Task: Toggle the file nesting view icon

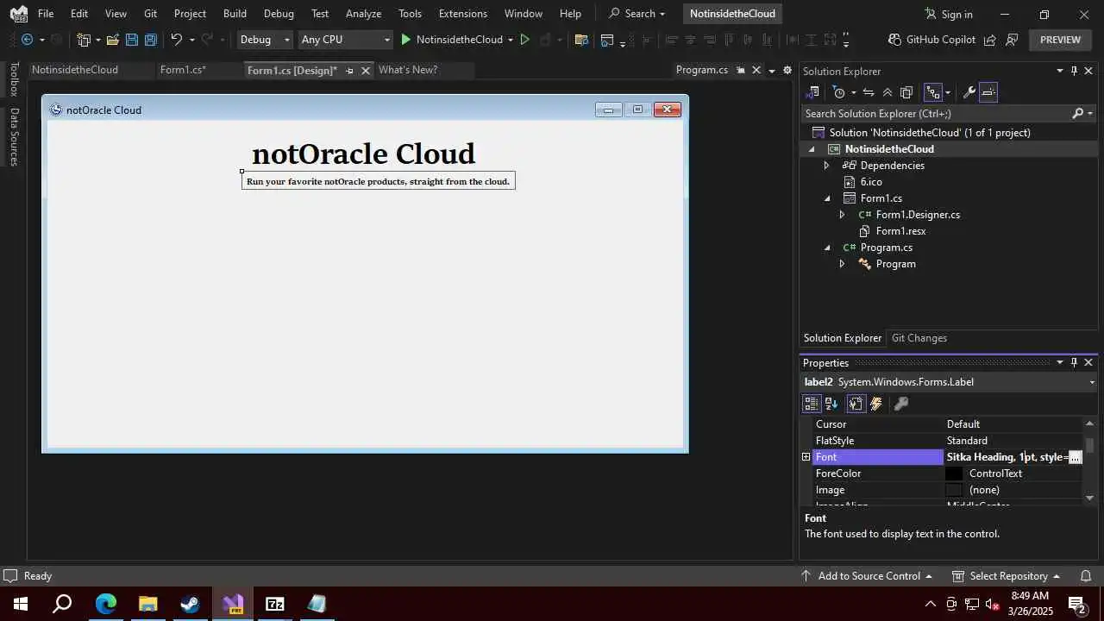Action: tap(932, 92)
